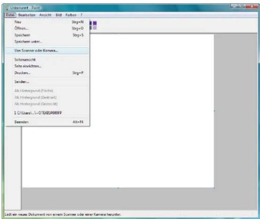Image resolution: width=260 pixels, height=219 pixels.
Task: Select Speichern unter... menu entry
Action: pyautogui.click(x=47, y=41)
